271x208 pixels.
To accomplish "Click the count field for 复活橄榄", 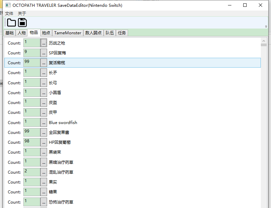I will pos(32,63).
